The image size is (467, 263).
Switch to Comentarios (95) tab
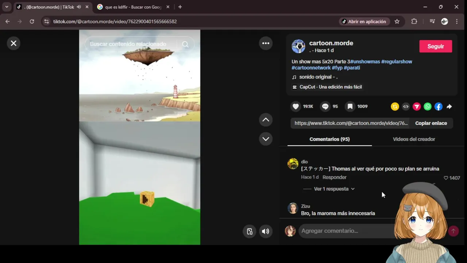tap(329, 139)
